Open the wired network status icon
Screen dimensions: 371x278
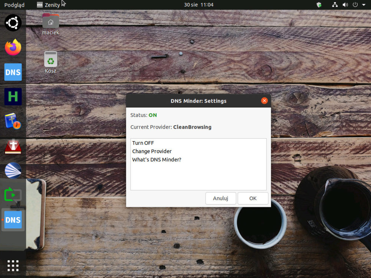tap(335, 5)
